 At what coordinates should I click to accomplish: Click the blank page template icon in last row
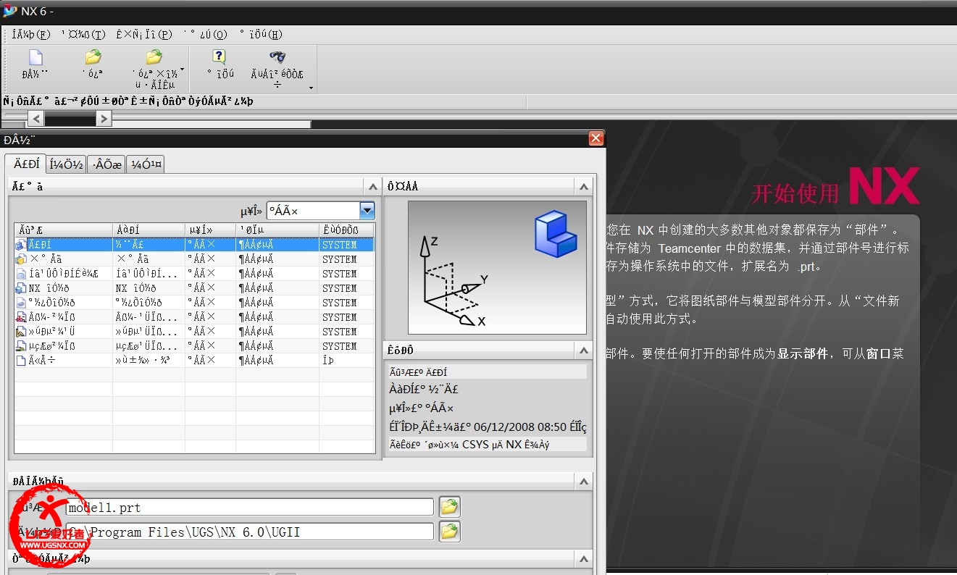pos(20,361)
